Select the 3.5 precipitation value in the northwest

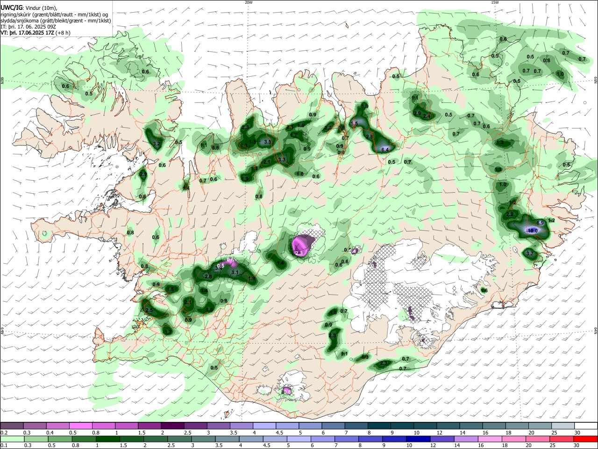pyautogui.click(x=268, y=142)
